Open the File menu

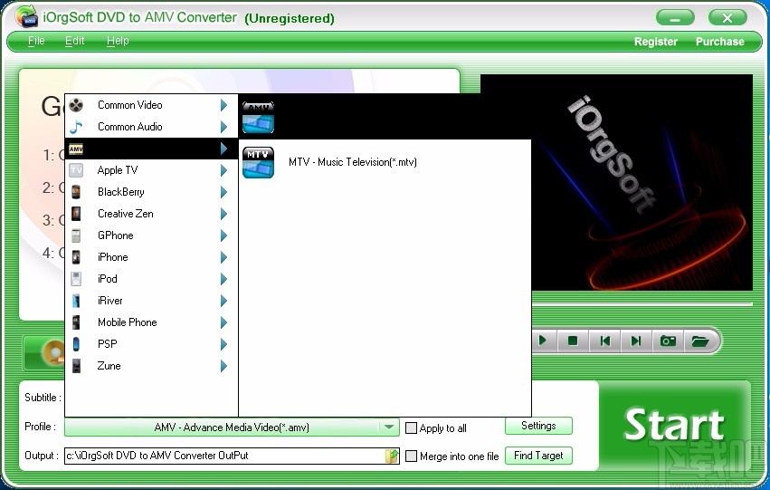(36, 41)
